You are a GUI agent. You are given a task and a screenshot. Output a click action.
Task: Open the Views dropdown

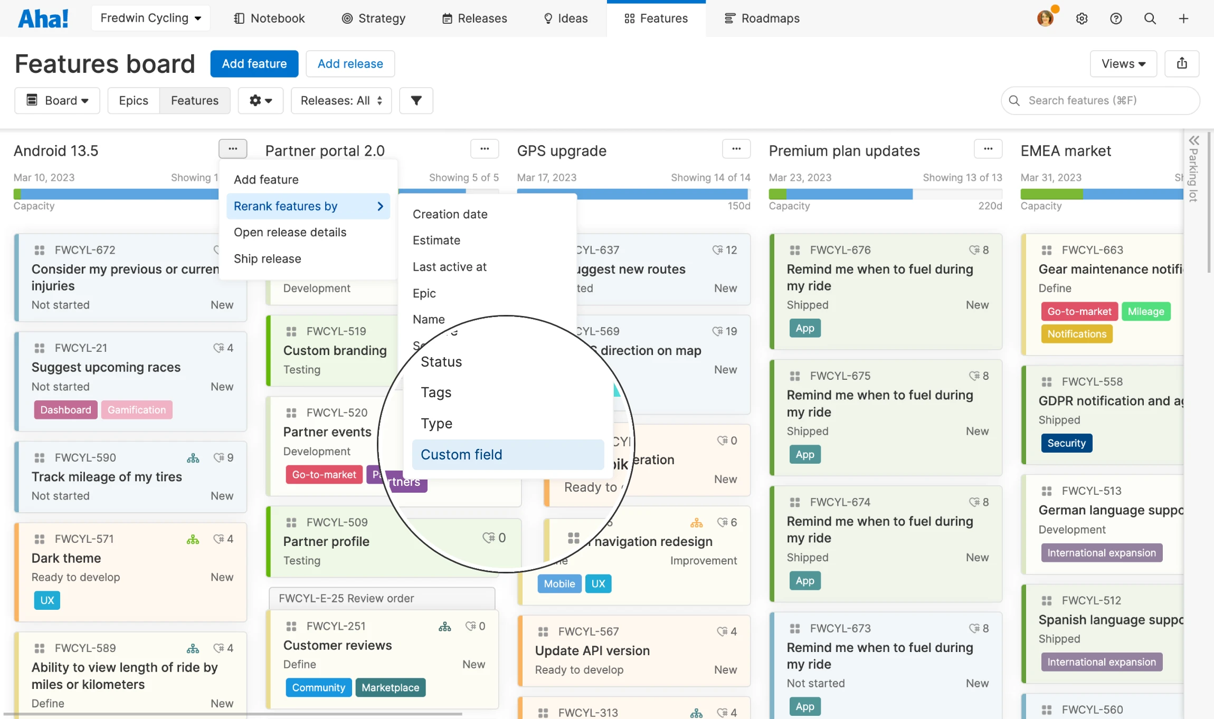click(1123, 64)
